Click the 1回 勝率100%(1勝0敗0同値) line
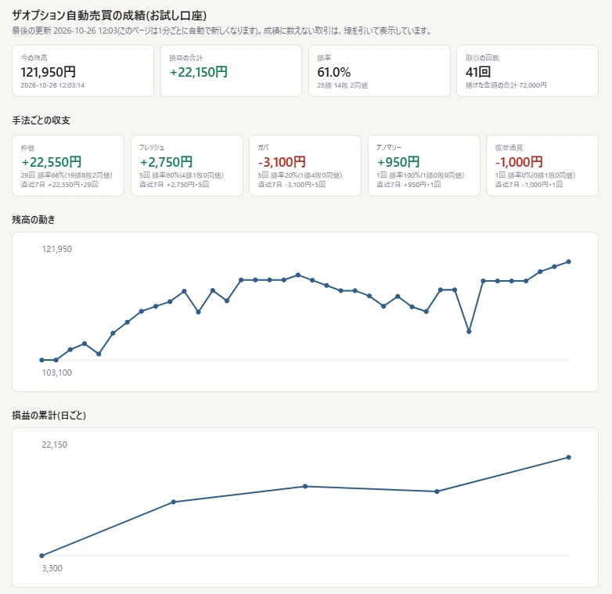 point(420,175)
